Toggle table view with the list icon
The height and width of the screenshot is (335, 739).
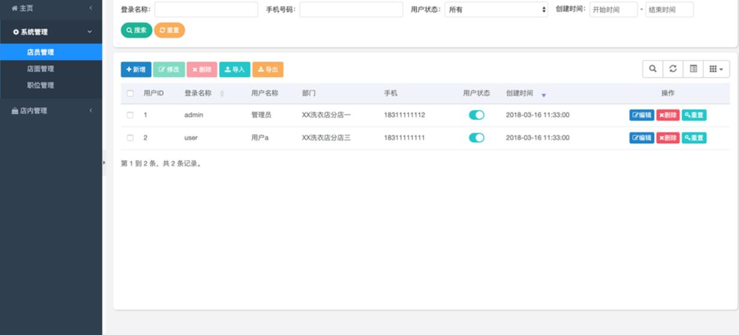693,69
